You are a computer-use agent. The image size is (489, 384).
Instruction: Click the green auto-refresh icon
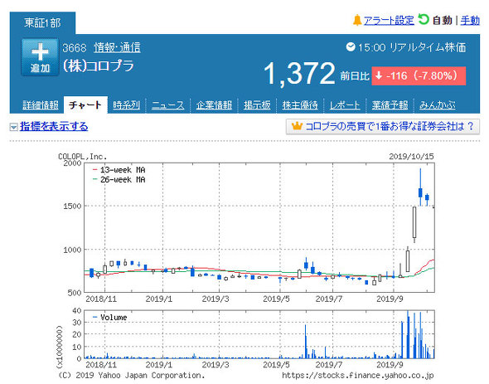click(424, 19)
